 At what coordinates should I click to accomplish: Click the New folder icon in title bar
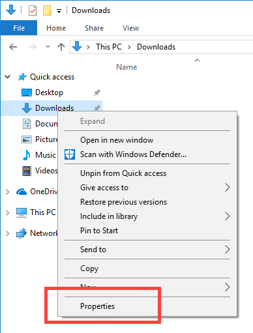47,10
